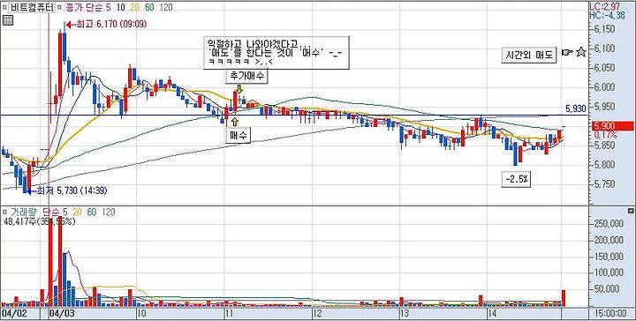Click the 5,930 horizontal line price label
This screenshot has height=321, width=636.
click(576, 108)
